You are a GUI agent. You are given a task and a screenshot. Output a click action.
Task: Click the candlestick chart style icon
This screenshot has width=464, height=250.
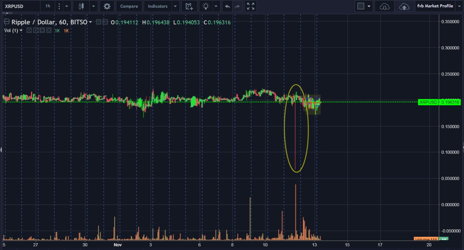point(81,6)
